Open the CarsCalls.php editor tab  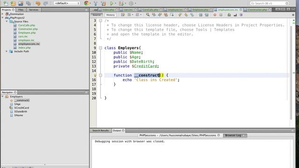pyautogui.click(x=150, y=10)
